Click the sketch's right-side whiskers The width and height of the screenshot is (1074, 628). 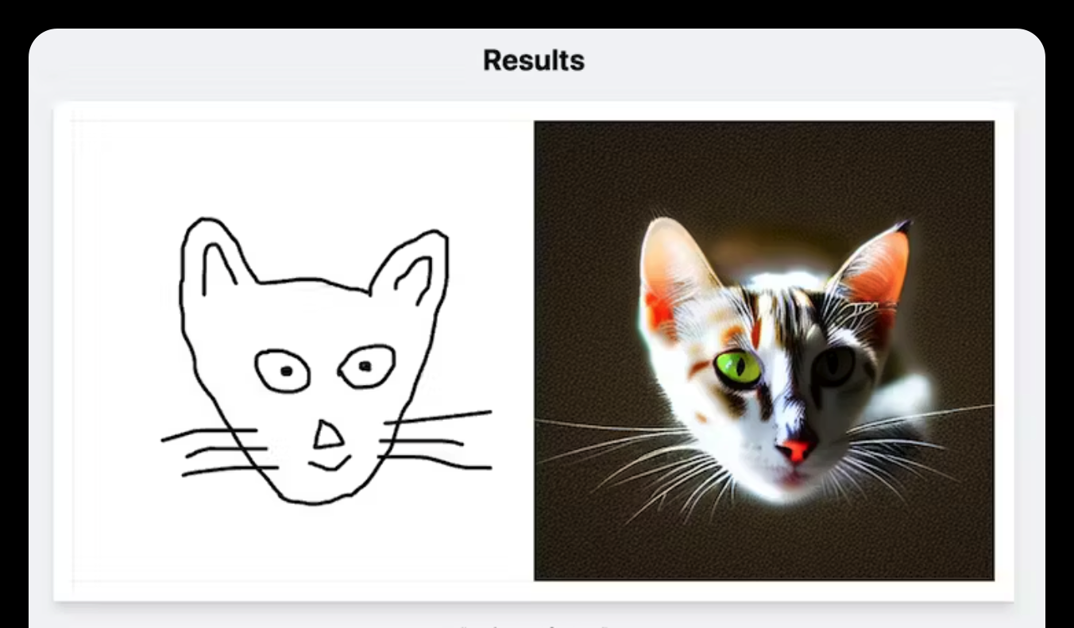click(x=437, y=441)
